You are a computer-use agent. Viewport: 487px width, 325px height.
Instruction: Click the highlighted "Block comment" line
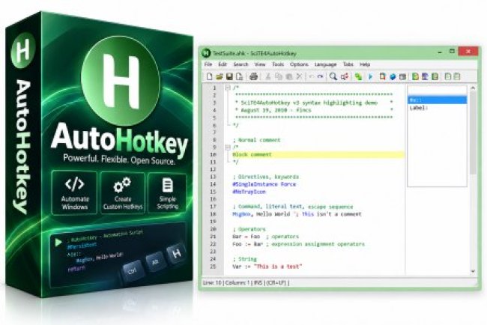click(x=318, y=154)
